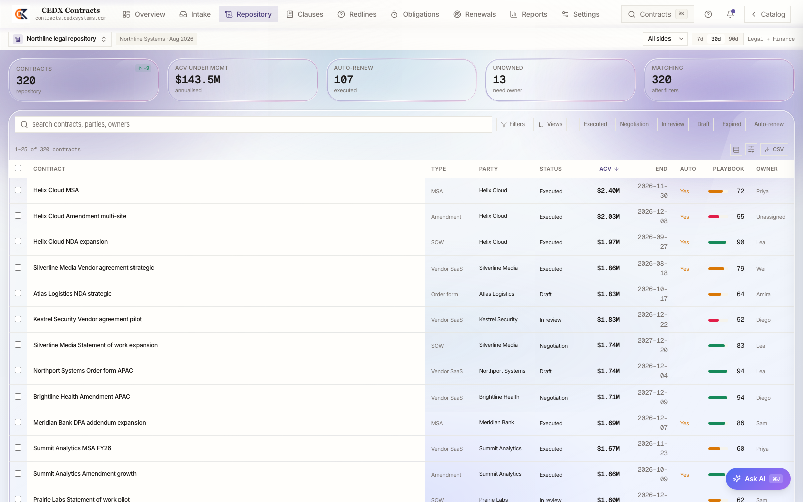This screenshot has width=803, height=502.
Task: Click the search magnifier icon in contracts search
Action: tap(24, 124)
